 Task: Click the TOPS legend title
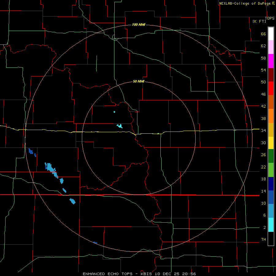pyautogui.click(x=270, y=18)
